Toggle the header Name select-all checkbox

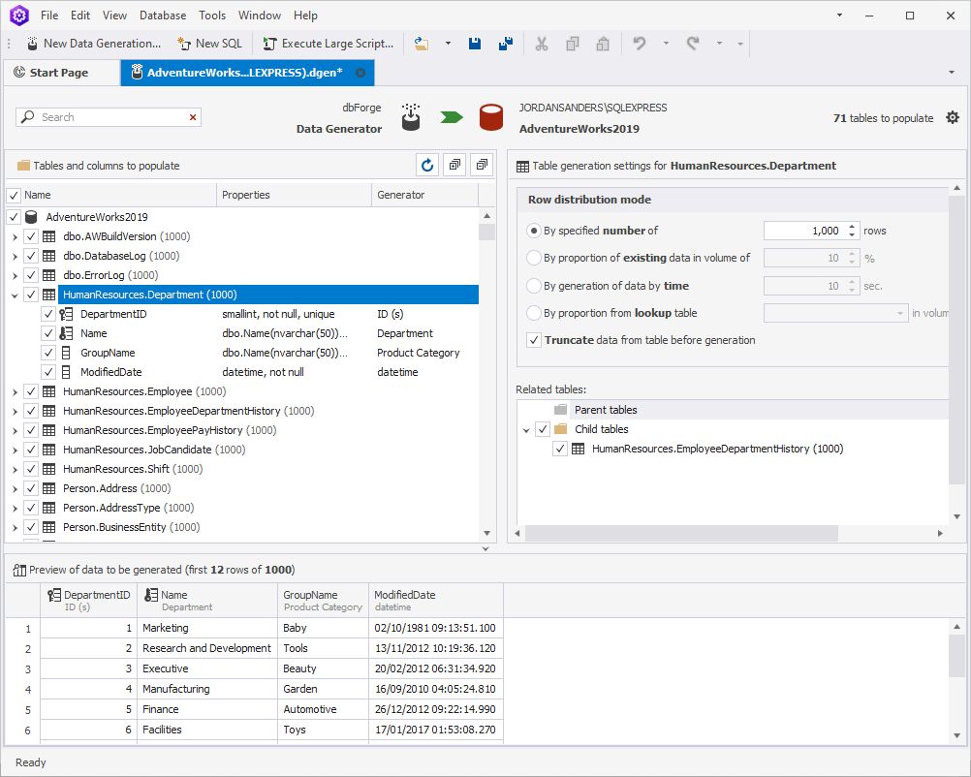(14, 195)
